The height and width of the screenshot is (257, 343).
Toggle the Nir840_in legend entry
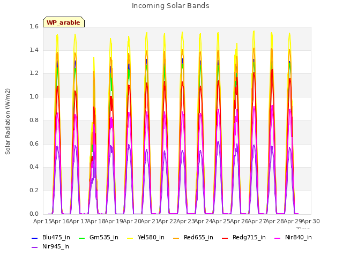(x=293, y=238)
